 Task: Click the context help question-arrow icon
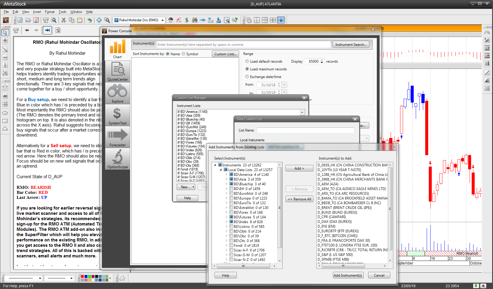[235, 20]
